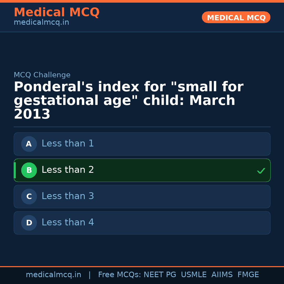Click the letter C circle badge

click(29, 197)
